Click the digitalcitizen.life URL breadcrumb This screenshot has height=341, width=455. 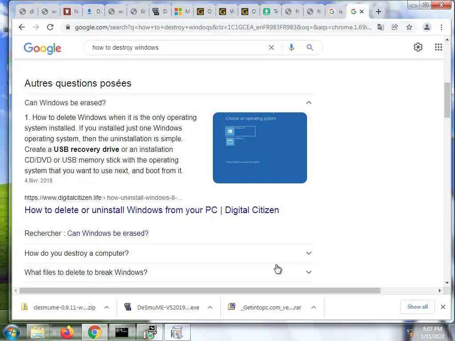point(103,198)
